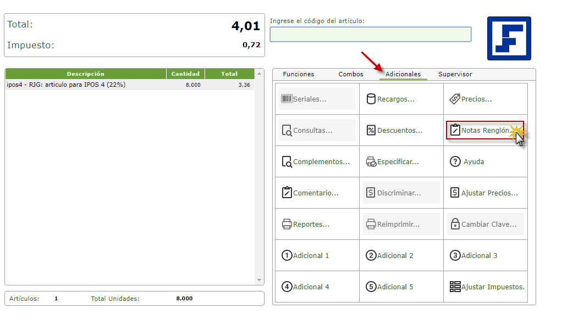Image resolution: width=562 pixels, height=325 pixels.
Task: Click the Consultas magnifier icon
Action: point(286,131)
